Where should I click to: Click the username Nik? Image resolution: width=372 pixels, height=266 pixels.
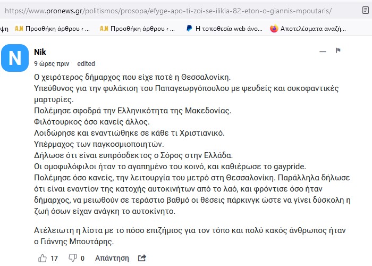40,52
